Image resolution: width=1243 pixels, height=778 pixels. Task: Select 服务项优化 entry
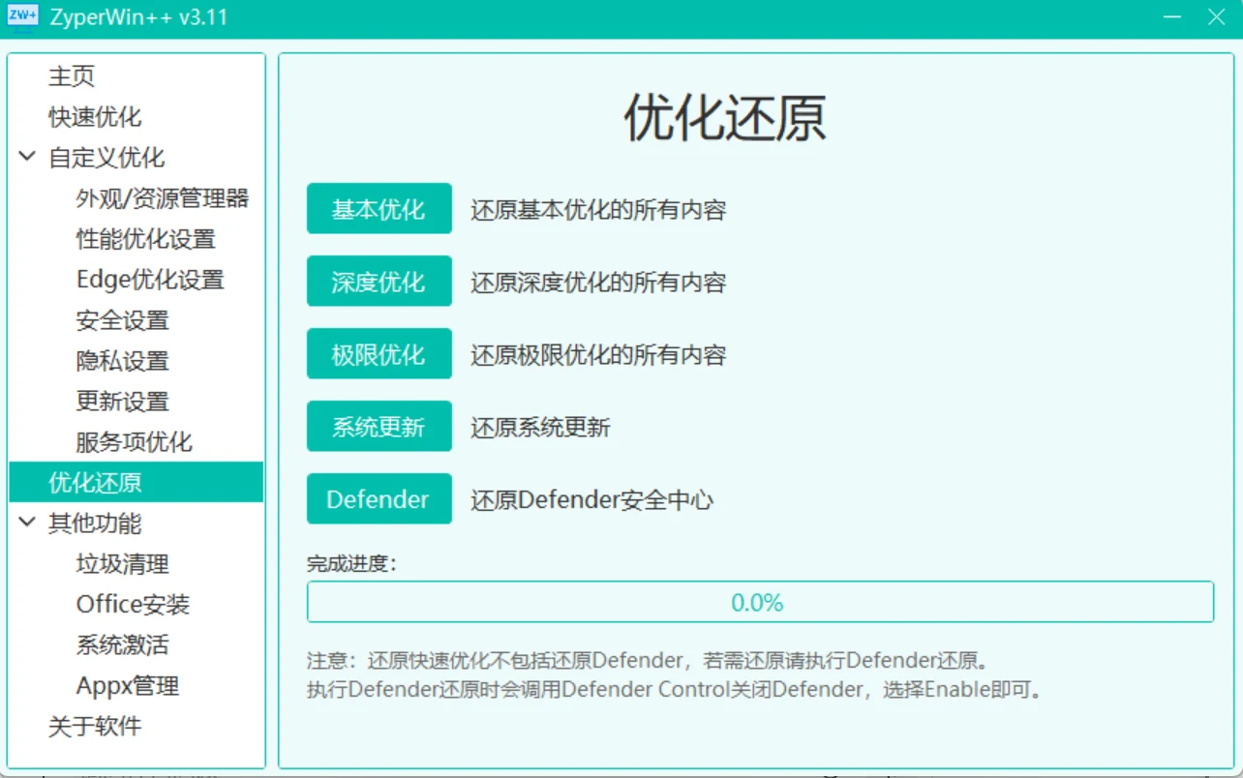tap(134, 441)
